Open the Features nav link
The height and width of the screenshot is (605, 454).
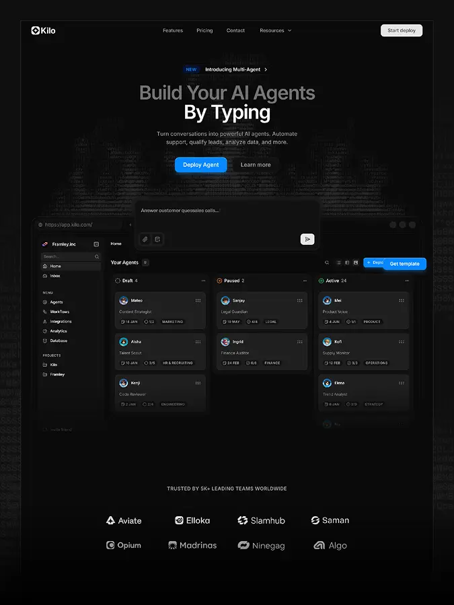tap(173, 30)
